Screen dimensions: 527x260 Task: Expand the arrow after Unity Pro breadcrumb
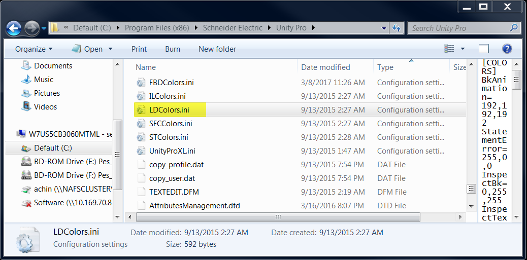(313, 28)
